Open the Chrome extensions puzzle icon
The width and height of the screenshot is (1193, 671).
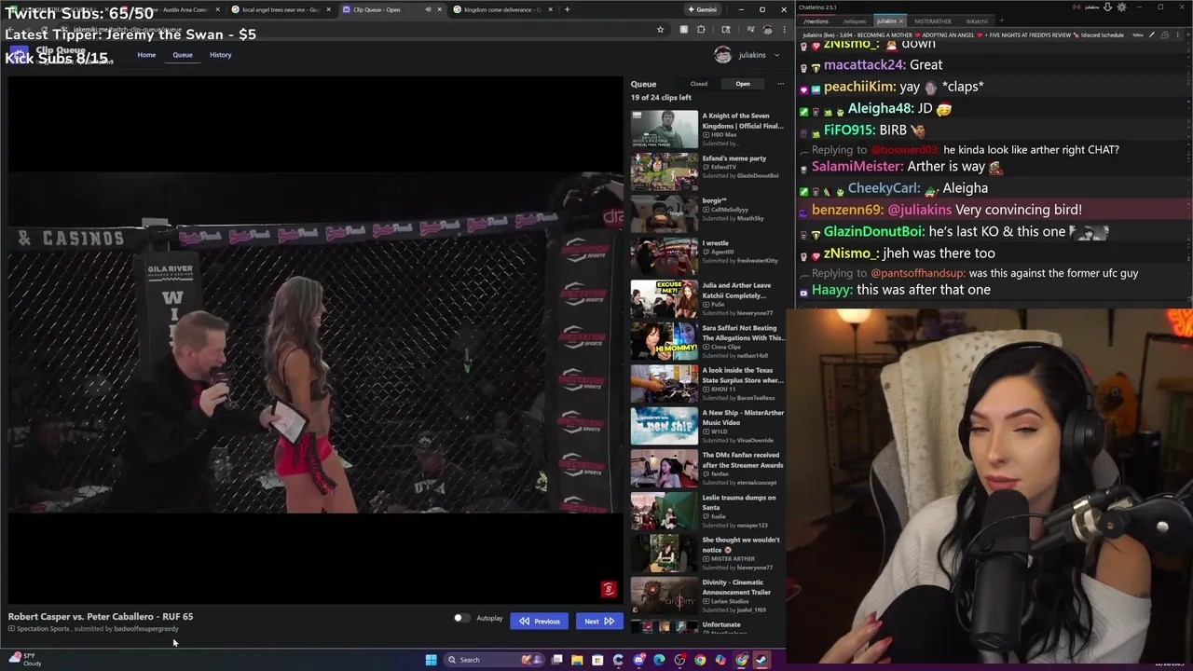point(701,29)
